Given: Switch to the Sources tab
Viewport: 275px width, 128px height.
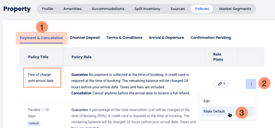Looking at the screenshot, I should click(x=178, y=9).
